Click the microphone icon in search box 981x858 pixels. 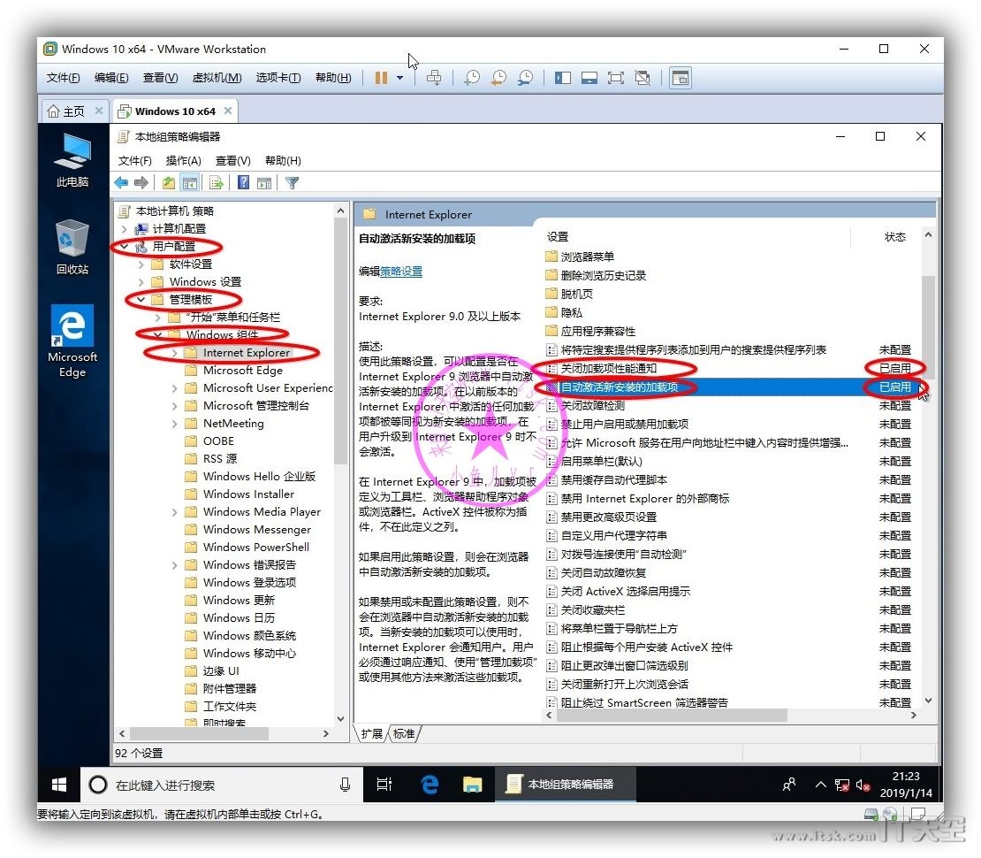pyautogui.click(x=345, y=785)
